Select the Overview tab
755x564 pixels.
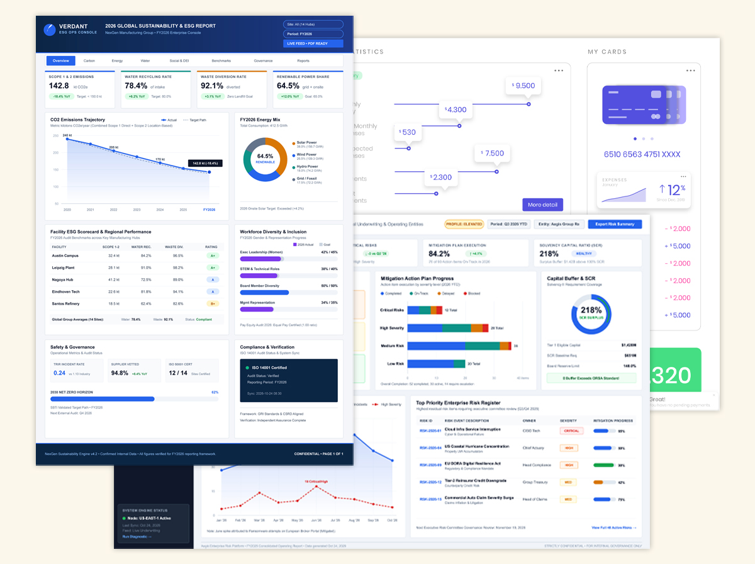pos(61,61)
